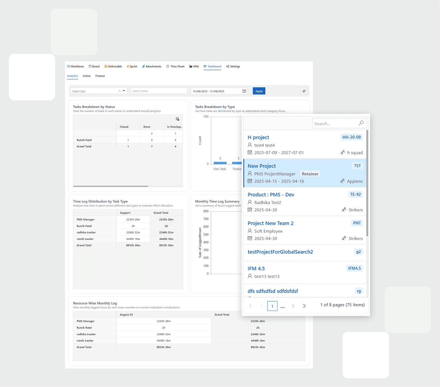Click the Retainer tag
Screen dimensions: 440x387
(x=310, y=174)
